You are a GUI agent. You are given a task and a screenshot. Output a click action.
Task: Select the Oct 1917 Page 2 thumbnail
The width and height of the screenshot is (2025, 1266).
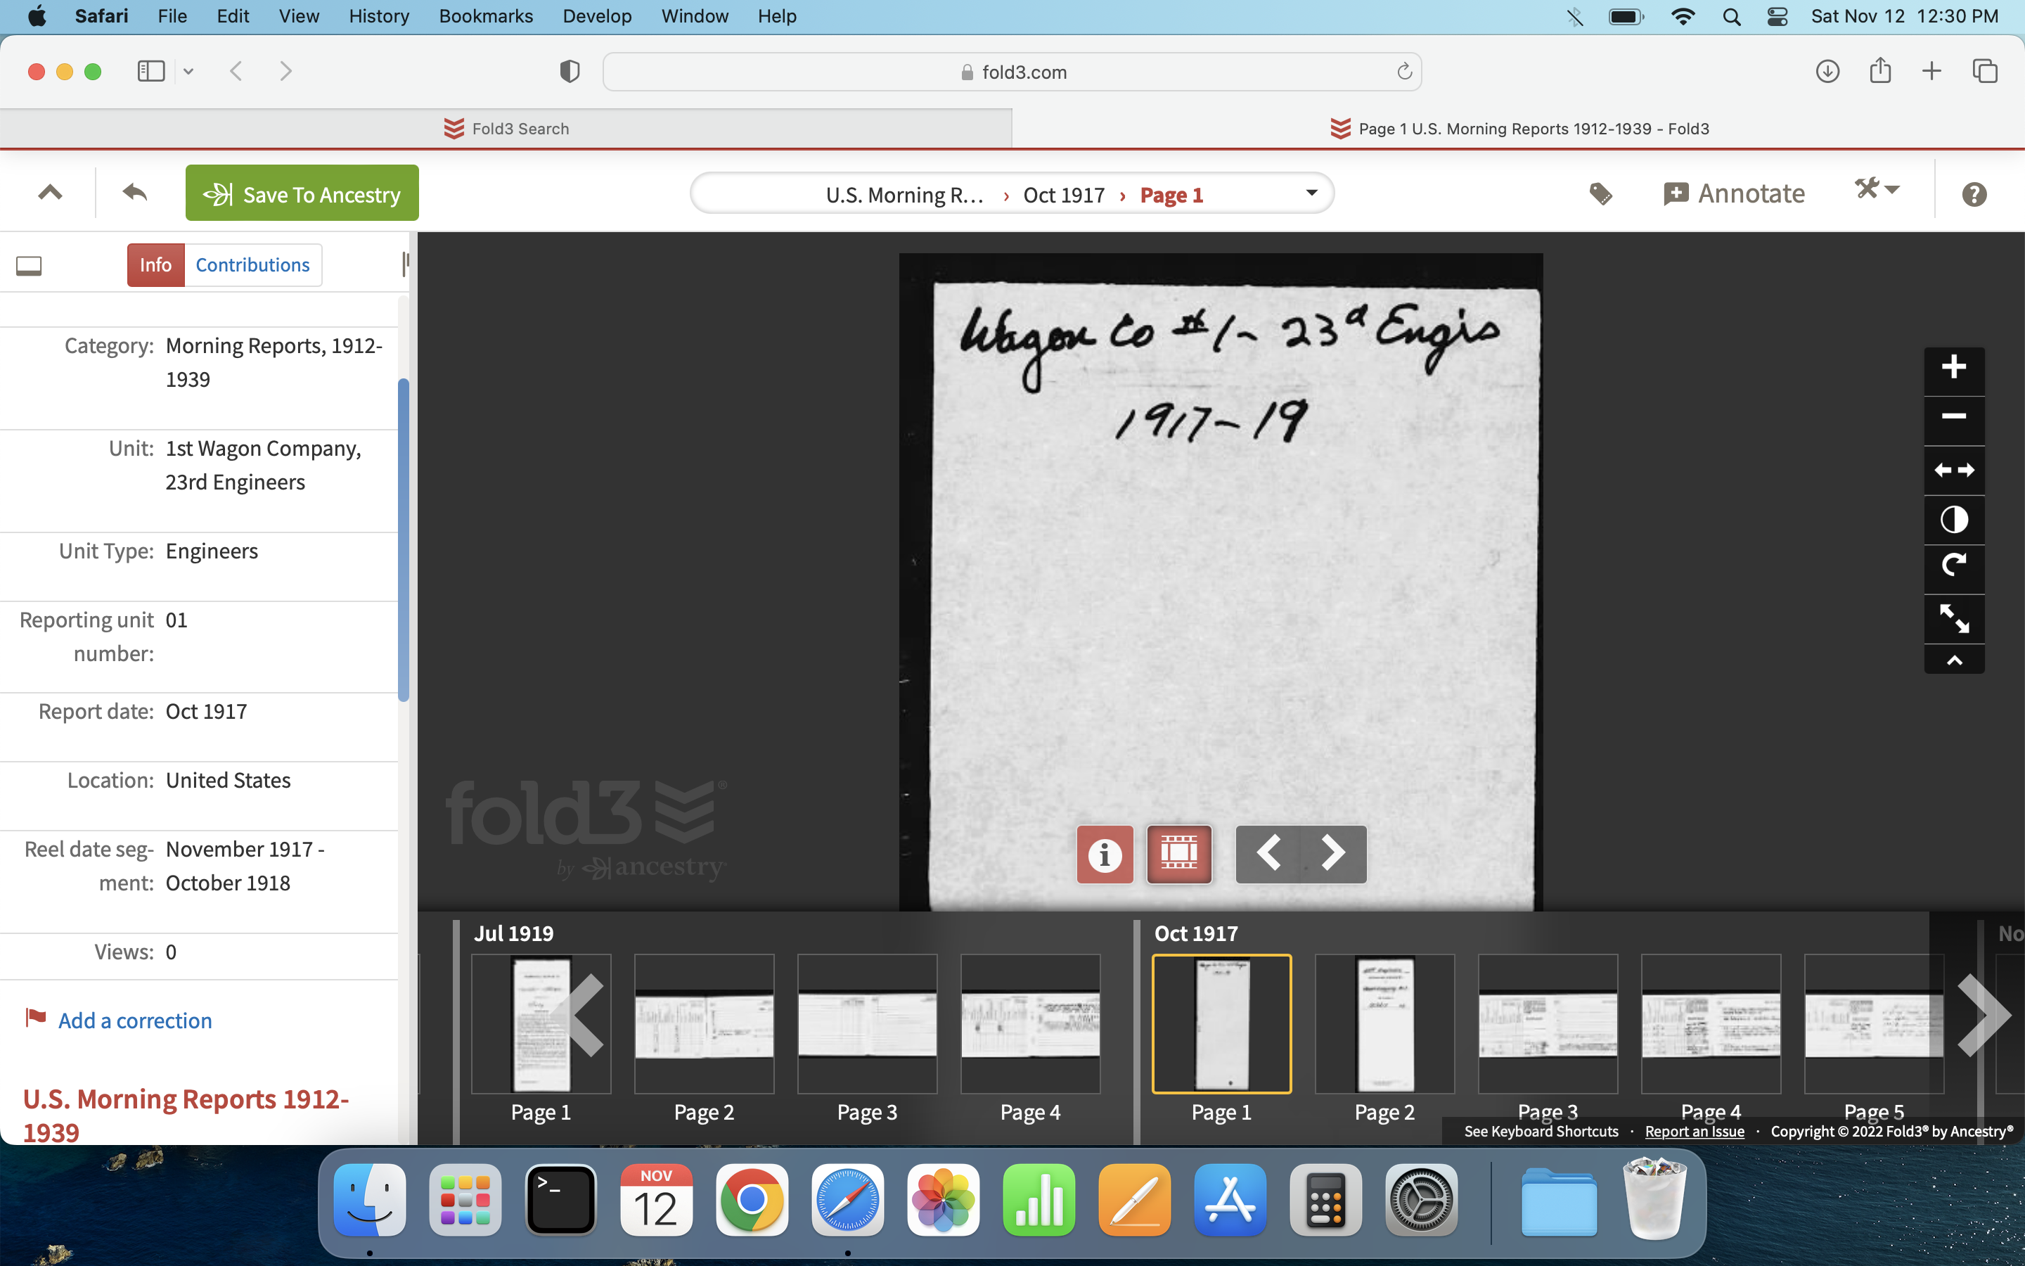1384,1023
